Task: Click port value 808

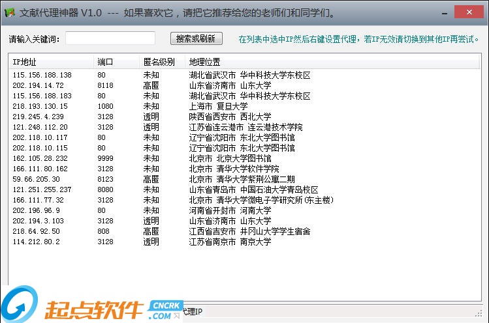Action: pos(104,231)
